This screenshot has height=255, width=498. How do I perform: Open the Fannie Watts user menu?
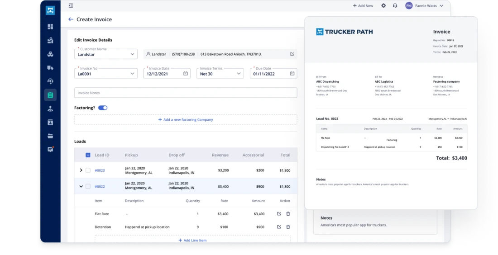424,6
